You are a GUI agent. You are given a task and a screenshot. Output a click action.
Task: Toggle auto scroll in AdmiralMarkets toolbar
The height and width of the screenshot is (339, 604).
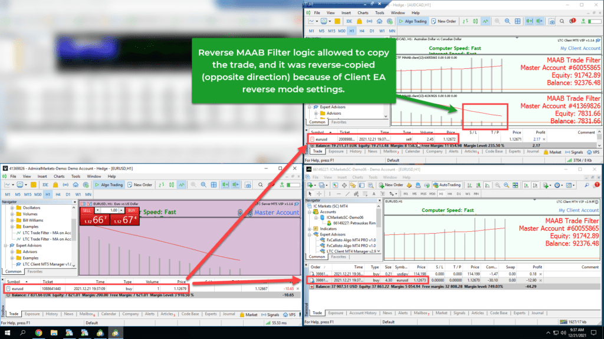225,185
